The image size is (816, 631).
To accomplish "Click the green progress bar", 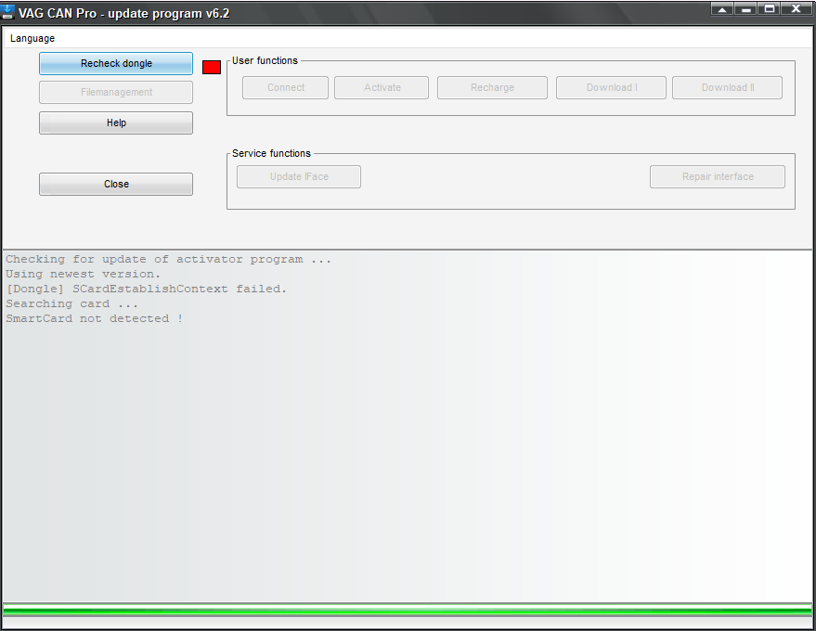I will (x=408, y=612).
